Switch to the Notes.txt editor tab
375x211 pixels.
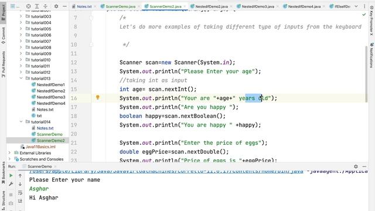(84, 6)
